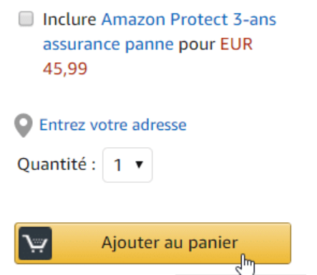Click the word 'panier' on the button
The width and height of the screenshot is (317, 275).
click(x=213, y=243)
